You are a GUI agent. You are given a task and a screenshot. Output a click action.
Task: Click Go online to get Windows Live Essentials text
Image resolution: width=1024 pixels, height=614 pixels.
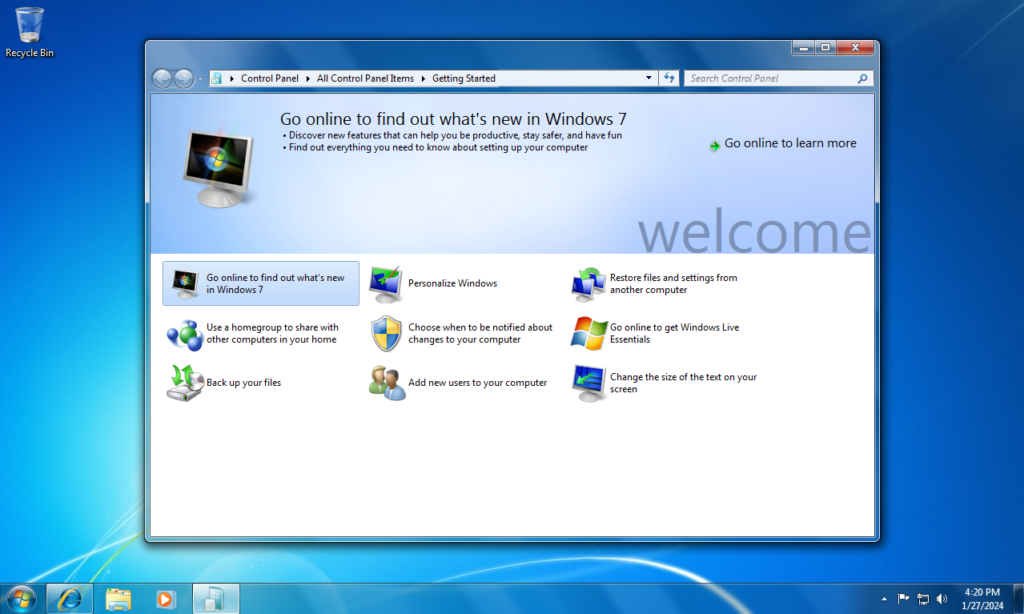click(x=674, y=333)
